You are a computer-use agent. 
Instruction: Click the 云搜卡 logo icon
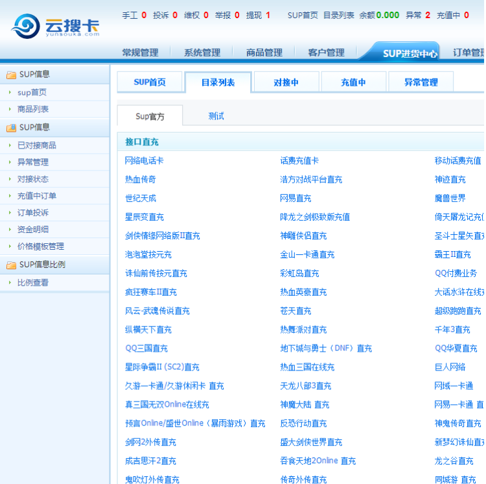pyautogui.click(x=25, y=26)
